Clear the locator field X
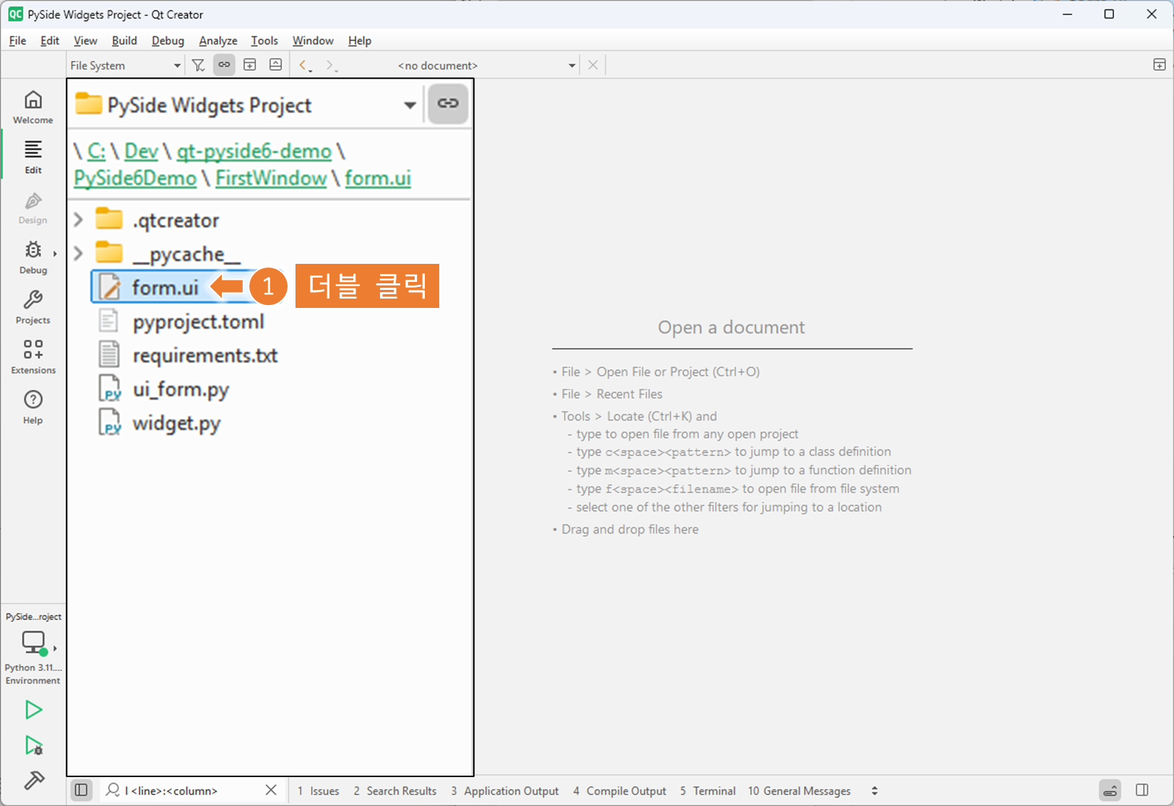The height and width of the screenshot is (806, 1174). (x=271, y=790)
